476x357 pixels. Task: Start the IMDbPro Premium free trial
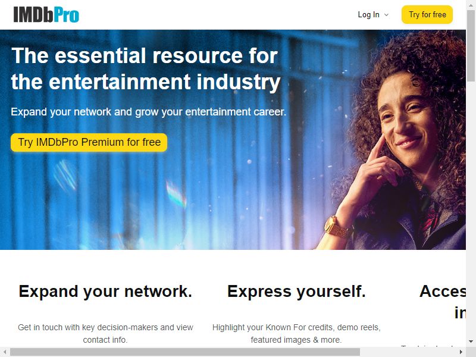pyautogui.click(x=89, y=142)
